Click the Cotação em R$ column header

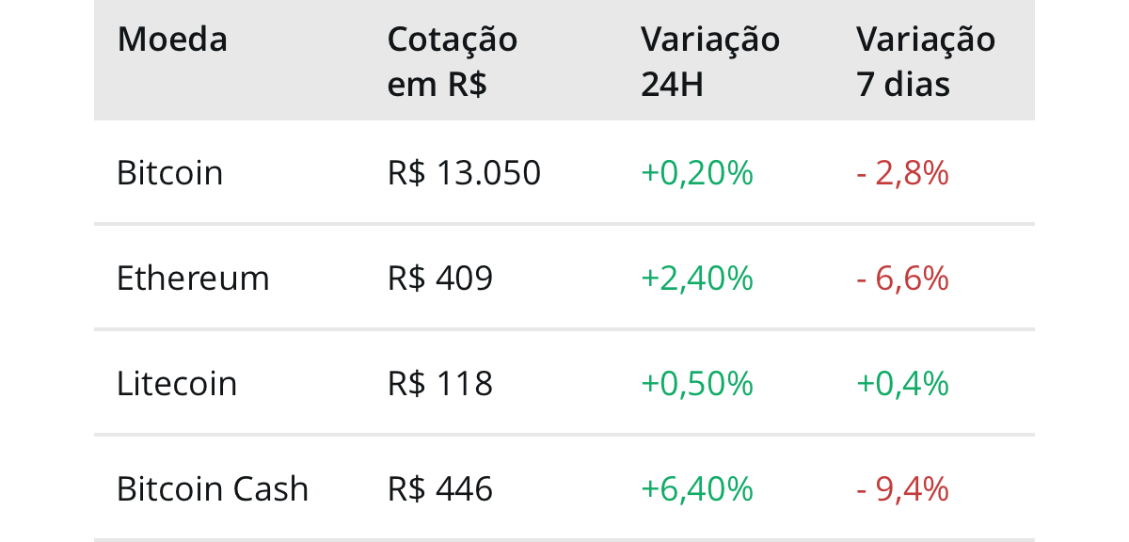[x=453, y=62]
